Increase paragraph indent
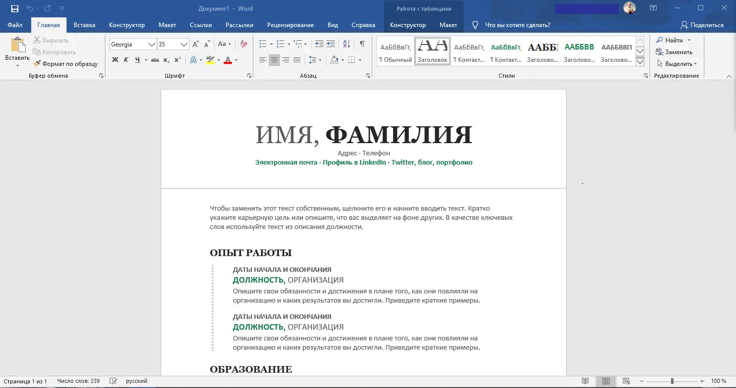This screenshot has height=388, width=736. click(x=331, y=44)
